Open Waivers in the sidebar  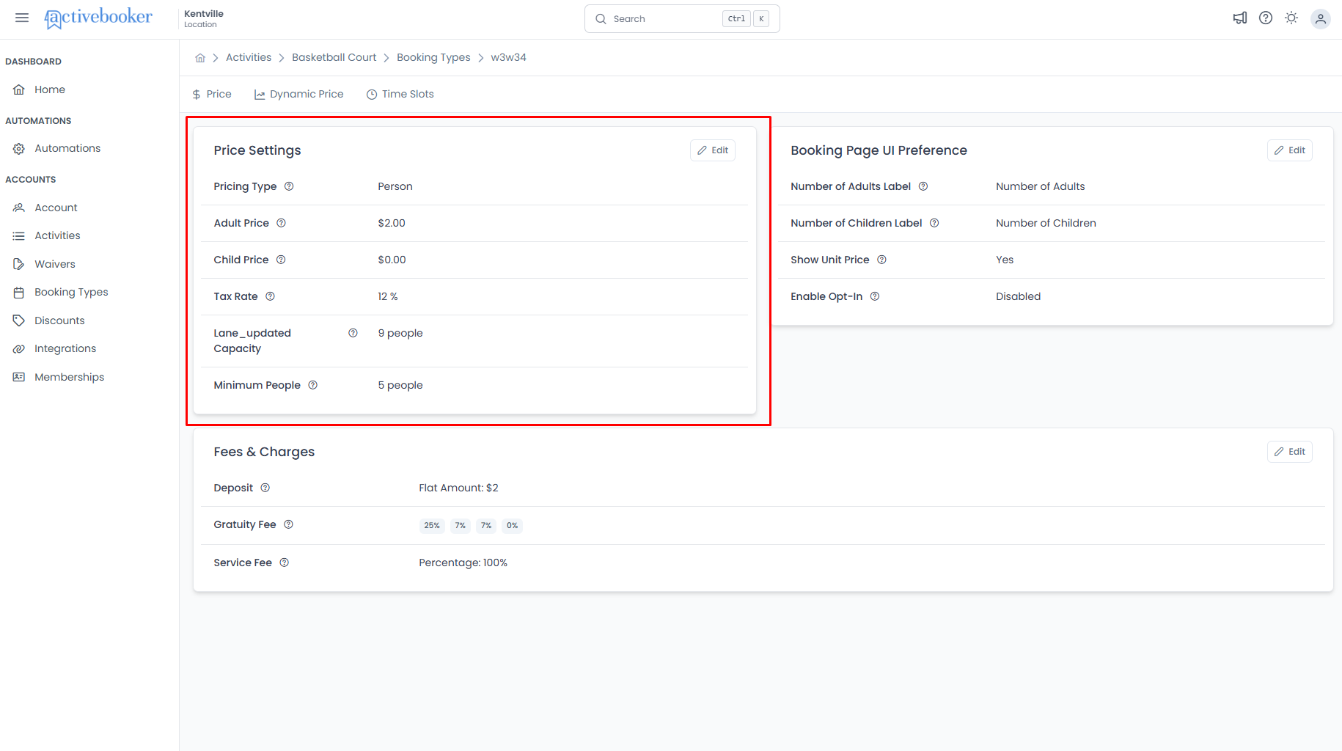(x=55, y=264)
